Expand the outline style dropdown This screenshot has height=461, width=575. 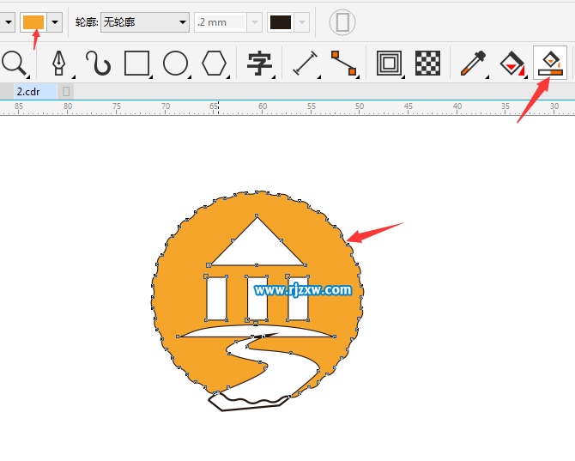(x=182, y=22)
